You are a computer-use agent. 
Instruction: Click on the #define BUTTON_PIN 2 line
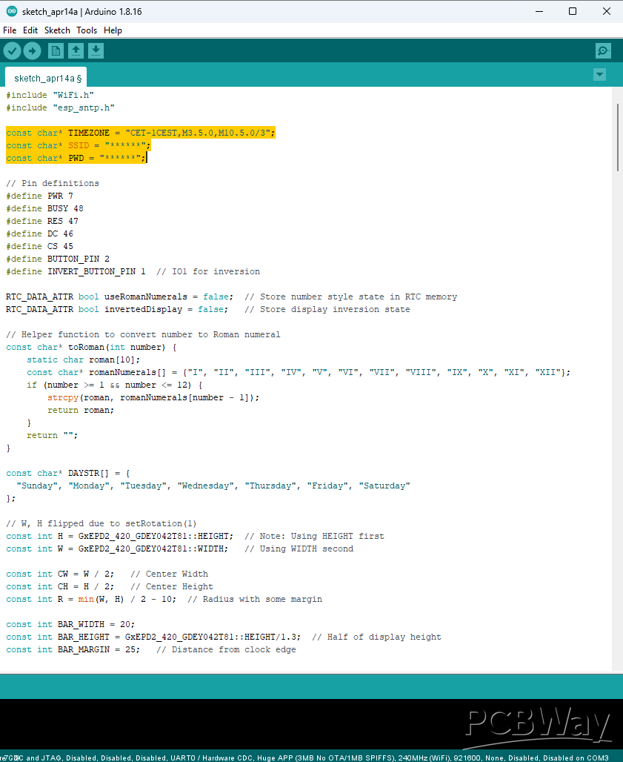(58, 259)
